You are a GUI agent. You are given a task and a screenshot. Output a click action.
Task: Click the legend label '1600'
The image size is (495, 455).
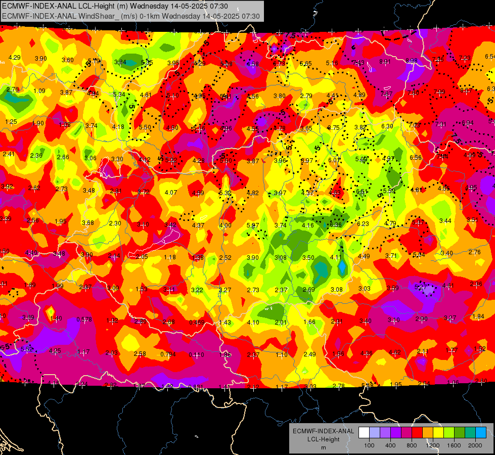pyautogui.click(x=454, y=445)
